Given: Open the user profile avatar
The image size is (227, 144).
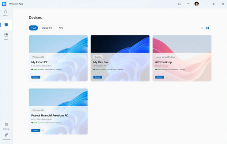Looking at the screenshot, I should coord(197,4).
